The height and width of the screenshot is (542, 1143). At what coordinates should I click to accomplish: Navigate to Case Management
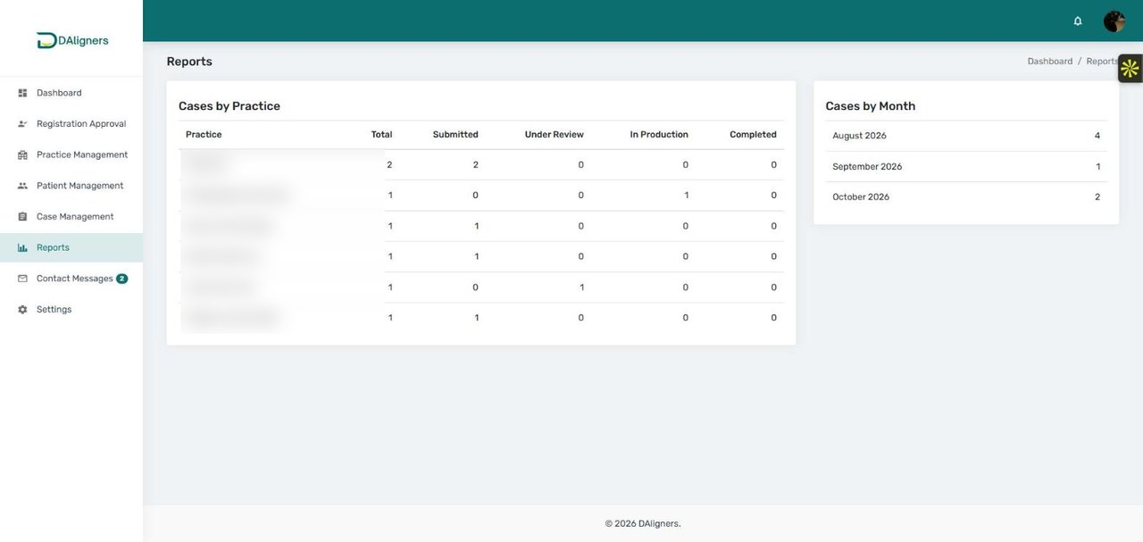click(71, 217)
